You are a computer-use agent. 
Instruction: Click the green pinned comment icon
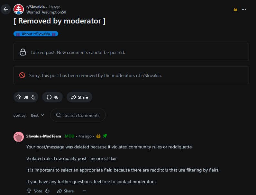point(105,136)
